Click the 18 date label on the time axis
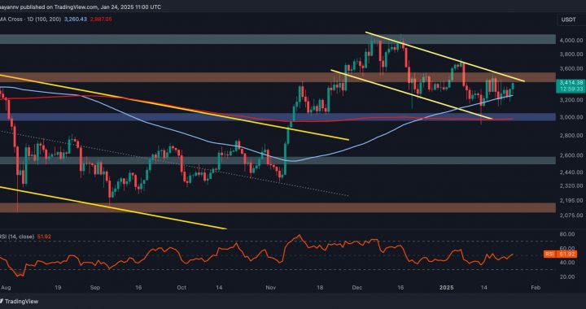This screenshot has width=586, height=309. (320, 288)
